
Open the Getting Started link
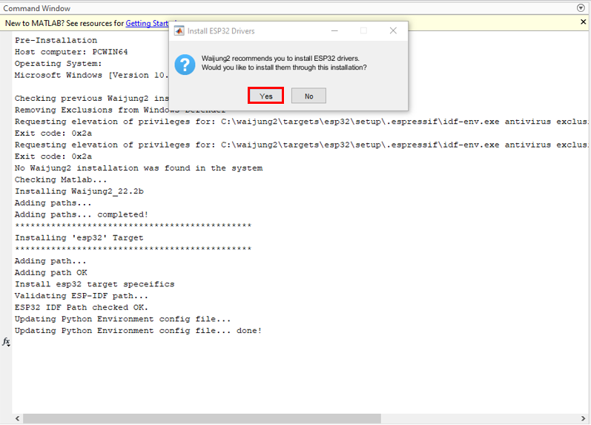coord(147,24)
